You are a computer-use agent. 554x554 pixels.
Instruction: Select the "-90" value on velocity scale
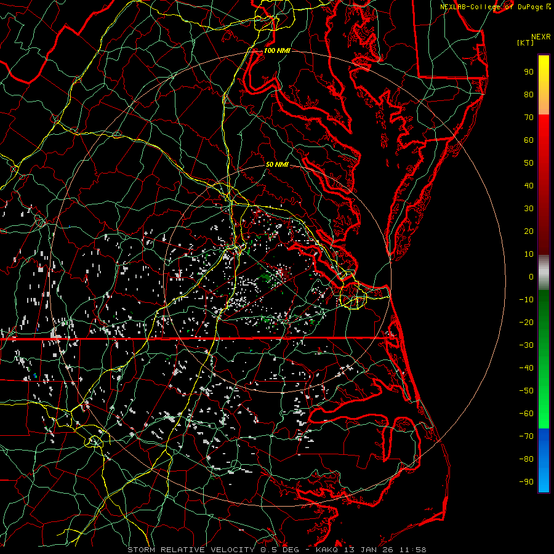(526, 482)
